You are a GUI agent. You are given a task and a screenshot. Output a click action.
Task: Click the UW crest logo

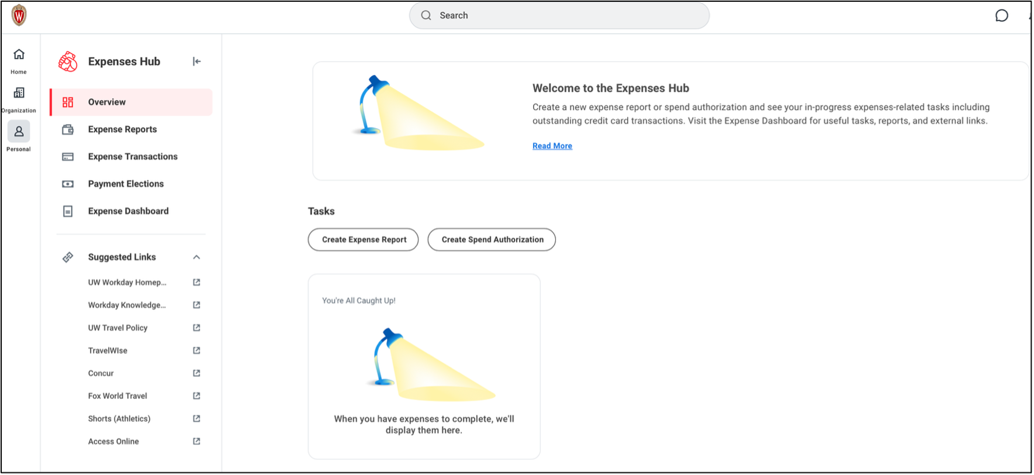pos(19,16)
